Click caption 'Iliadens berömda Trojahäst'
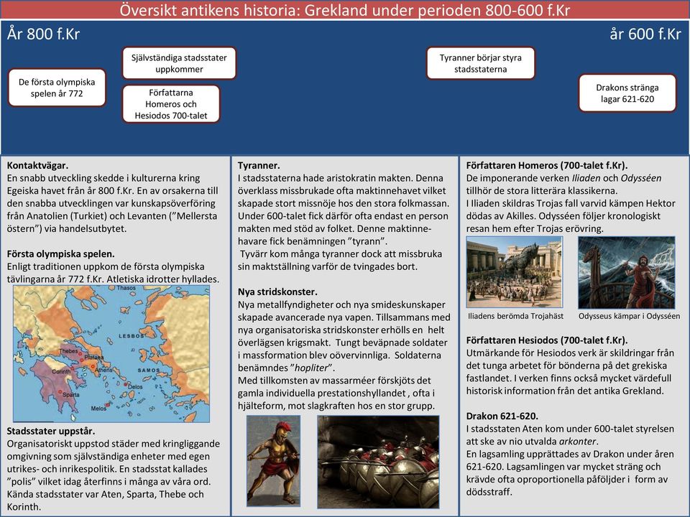 point(516,316)
